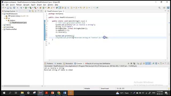Click the New file toolbar icon
Image resolution: width=171 pixels, height=96 pixels.
[x=3, y=8]
